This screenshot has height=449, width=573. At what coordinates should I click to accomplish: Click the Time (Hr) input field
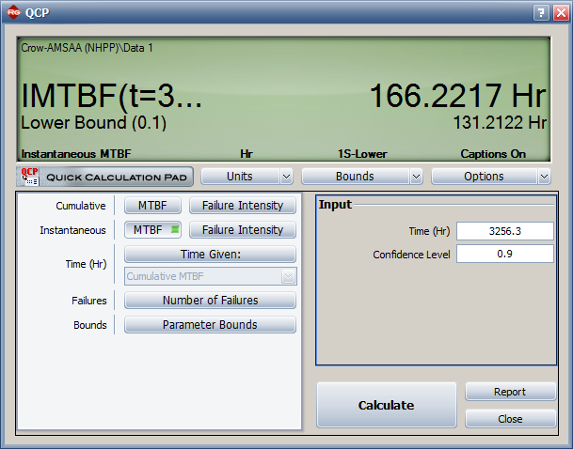(504, 231)
